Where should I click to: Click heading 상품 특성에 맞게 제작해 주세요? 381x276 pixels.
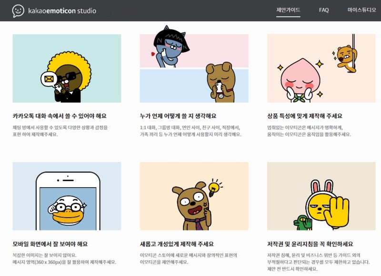pos(305,116)
